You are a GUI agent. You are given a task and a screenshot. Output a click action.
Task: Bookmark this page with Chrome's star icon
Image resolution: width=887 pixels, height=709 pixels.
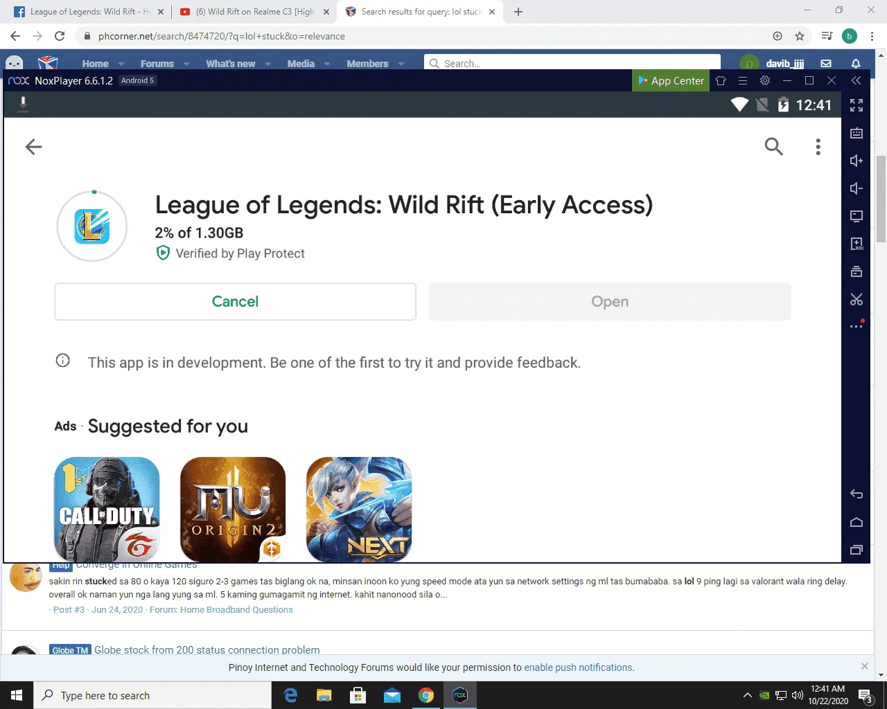point(800,36)
